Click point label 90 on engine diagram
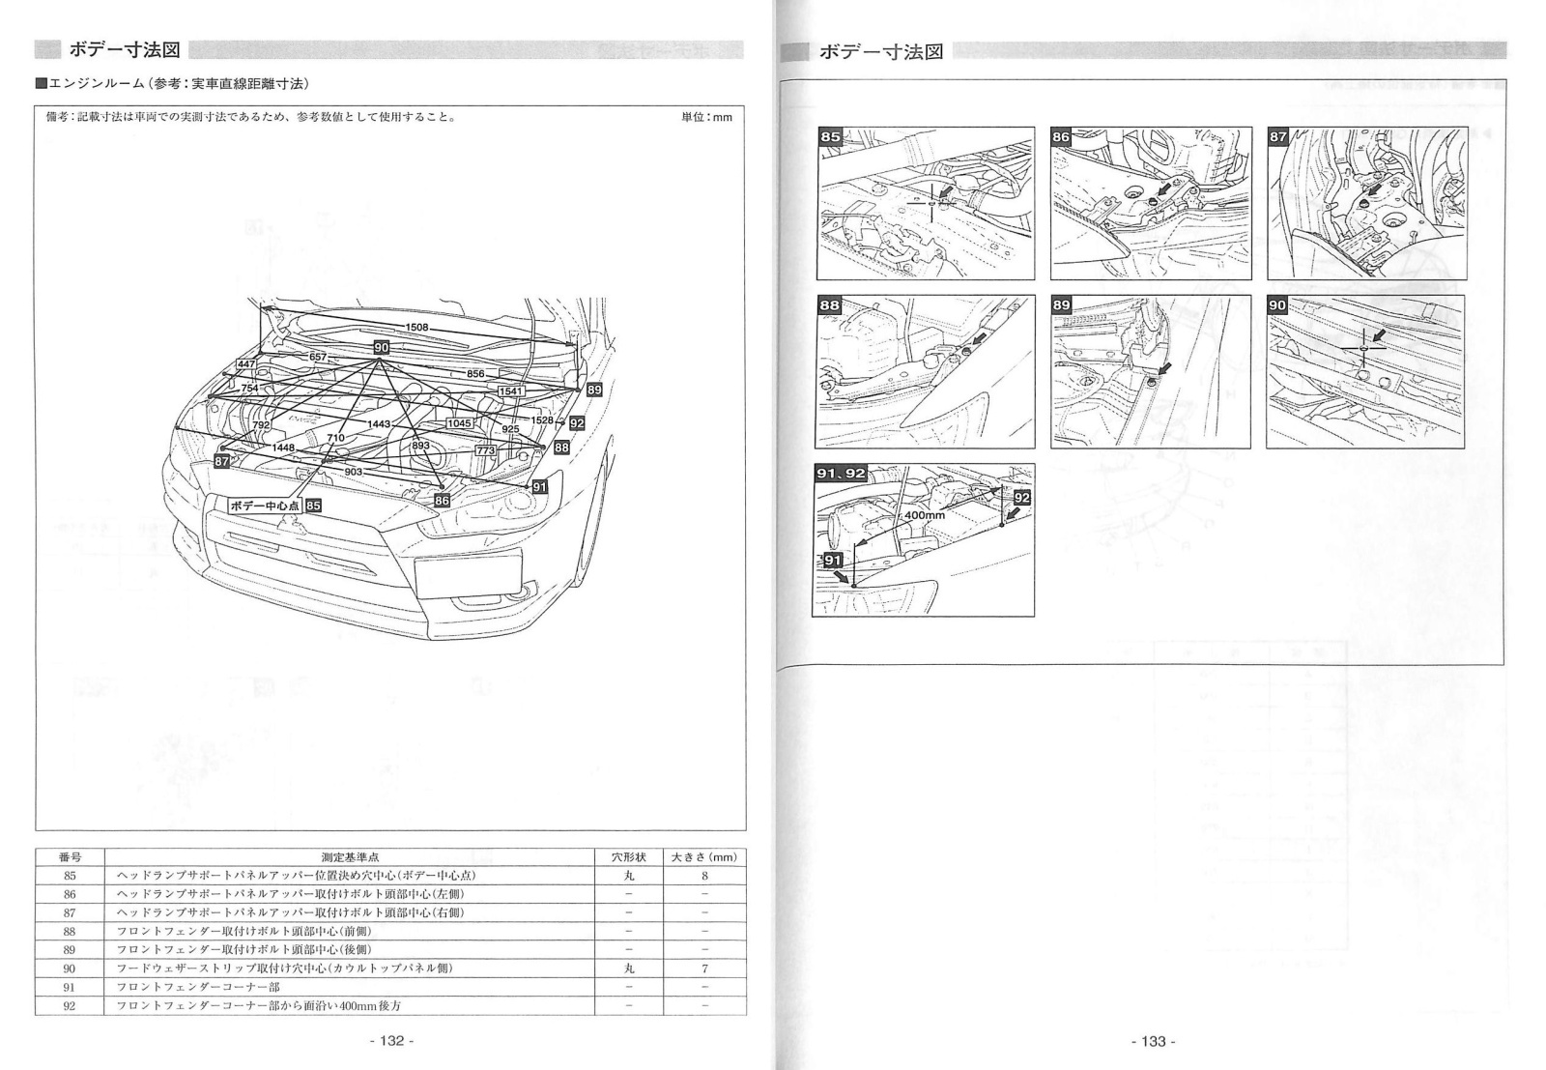Screen dimensions: 1546x1070 point(381,348)
